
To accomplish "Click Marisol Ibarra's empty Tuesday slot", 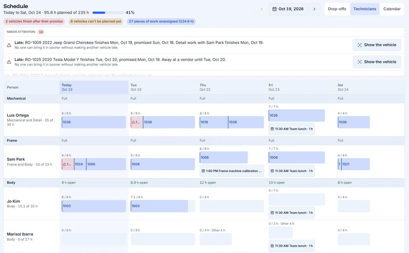I will (163, 239).
